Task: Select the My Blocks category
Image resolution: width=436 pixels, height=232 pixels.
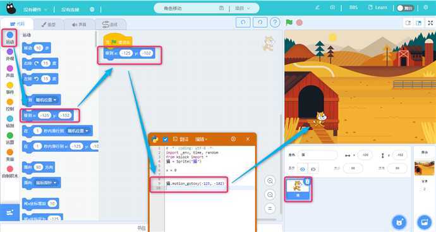Action: (x=9, y=172)
